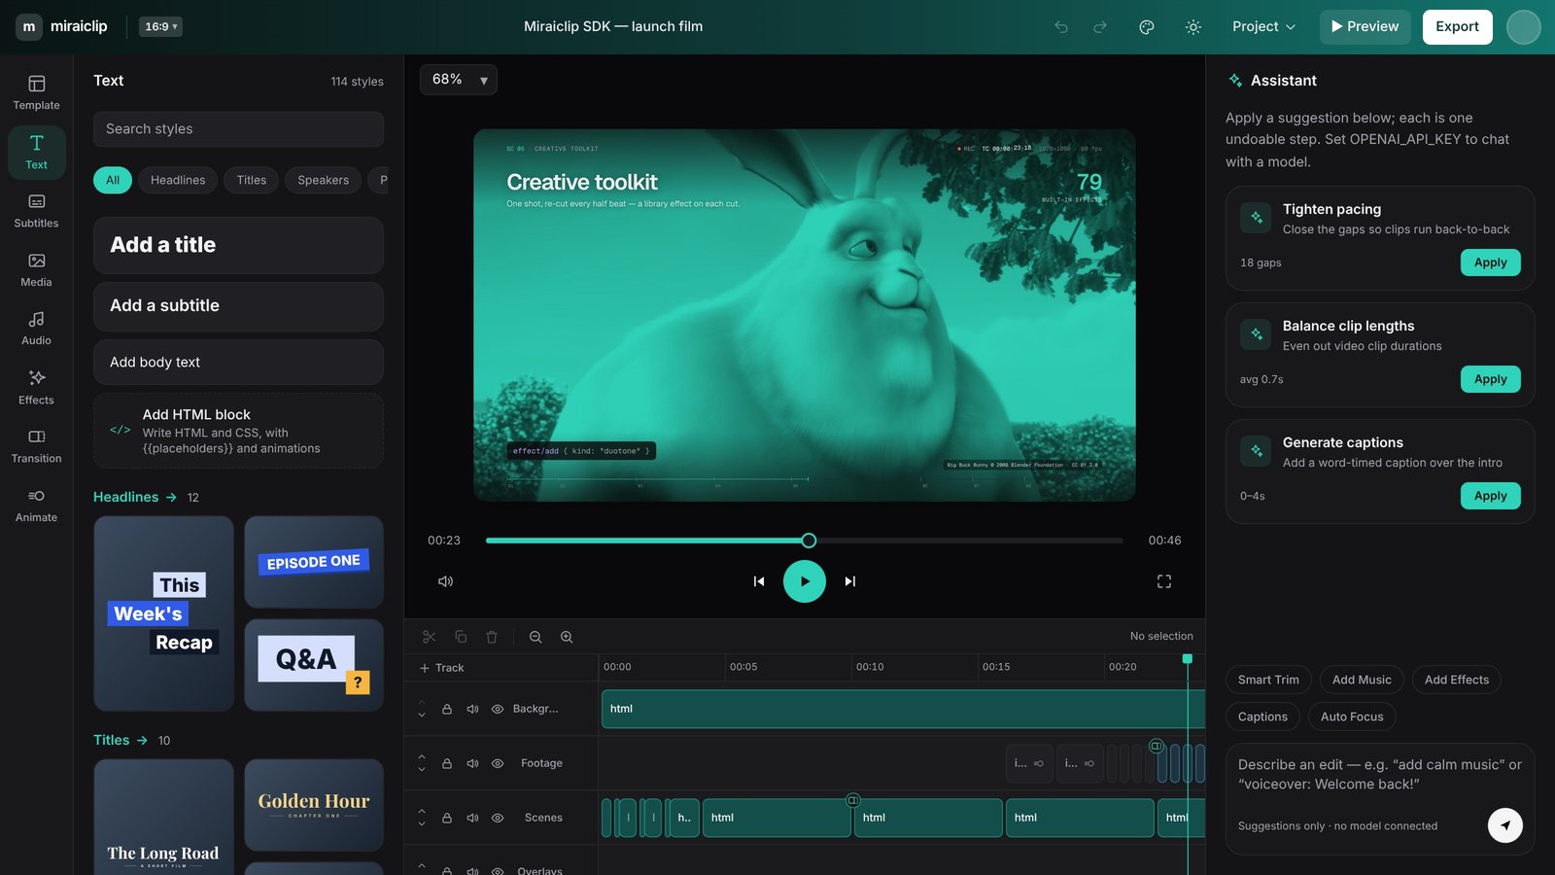Click the duplicate clip icon
The width and height of the screenshot is (1555, 875).
(x=461, y=637)
